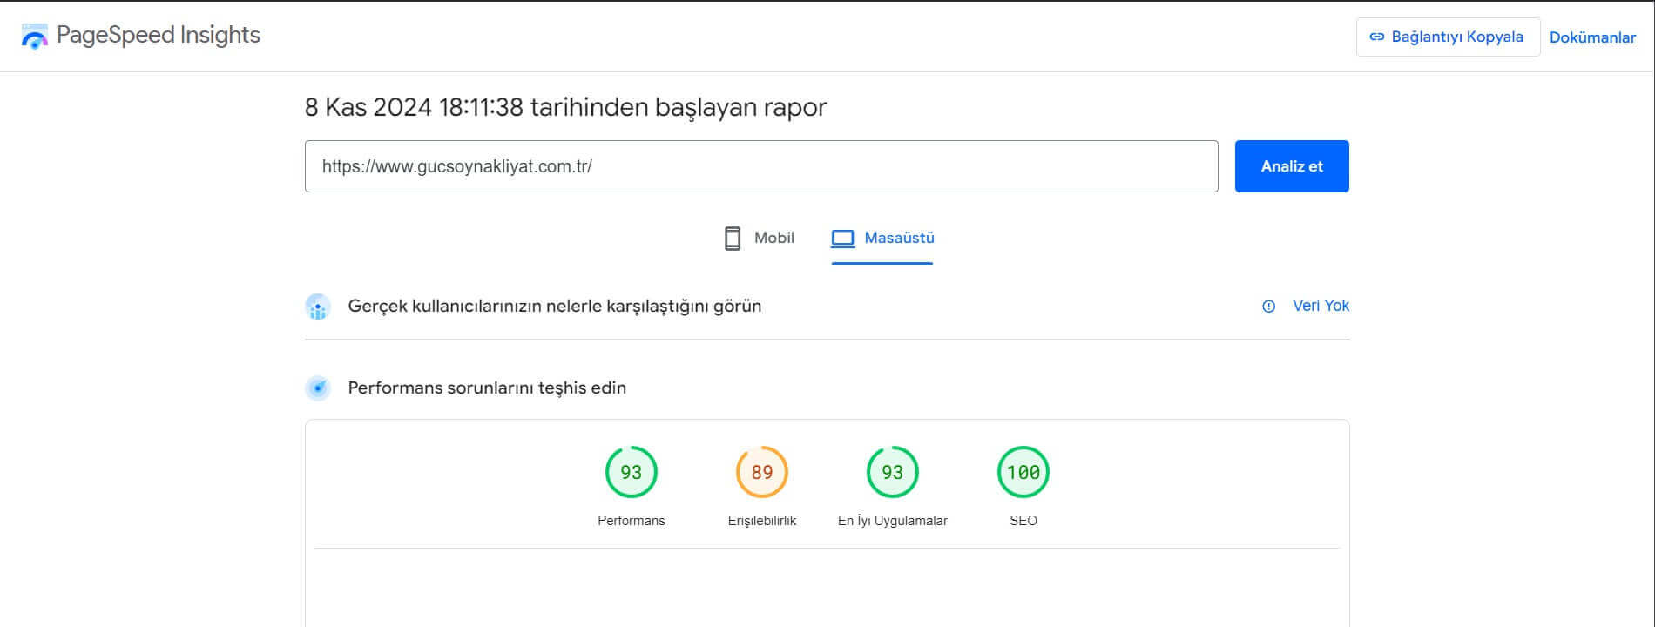Image resolution: width=1655 pixels, height=627 pixels.
Task: Click 'Performans sorunlarını teşhis edin' heading
Action: coord(487,388)
